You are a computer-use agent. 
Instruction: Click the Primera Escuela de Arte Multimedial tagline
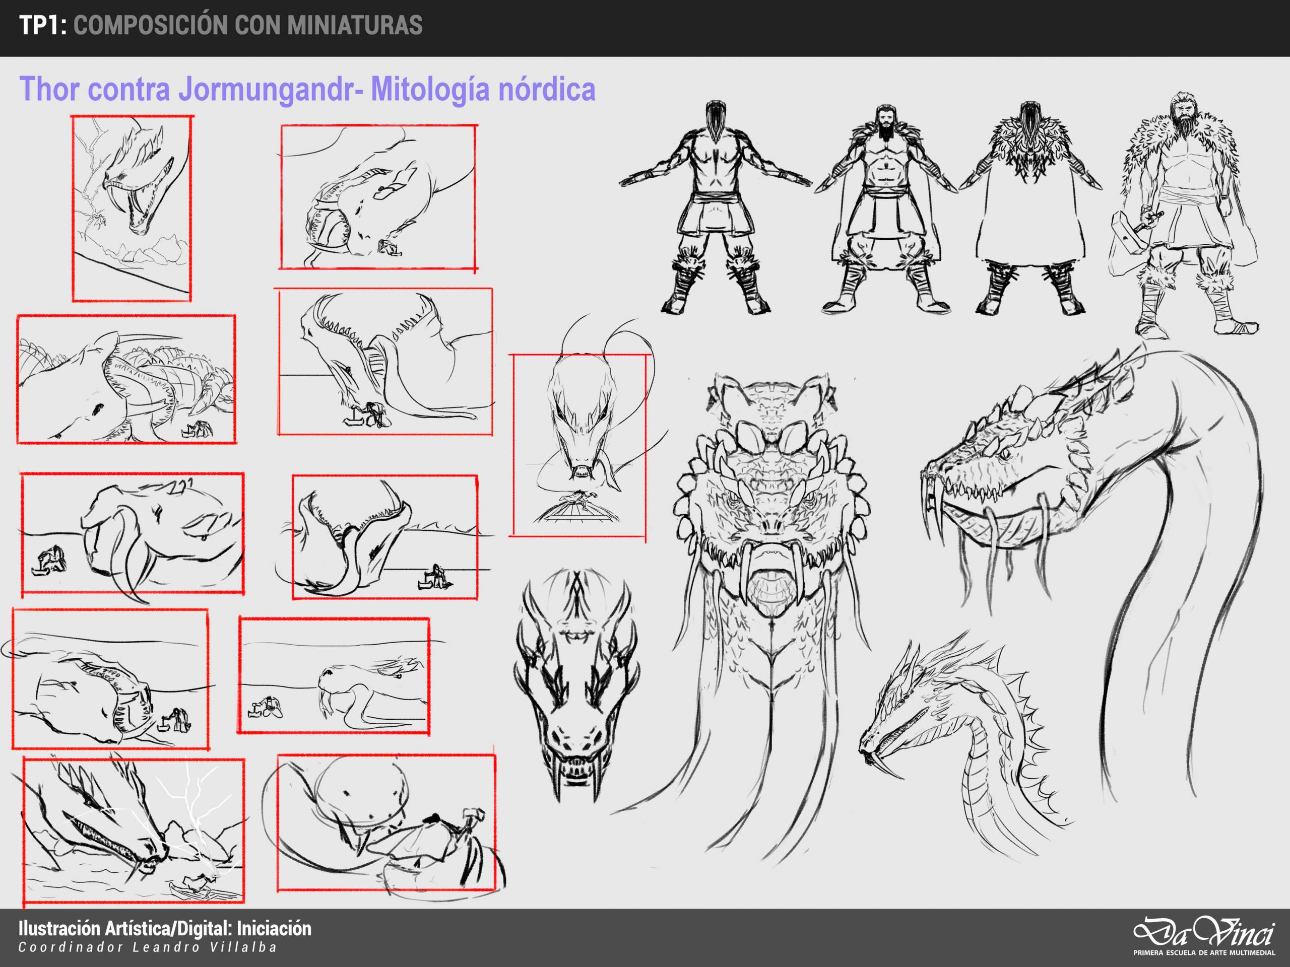[x=1203, y=953]
